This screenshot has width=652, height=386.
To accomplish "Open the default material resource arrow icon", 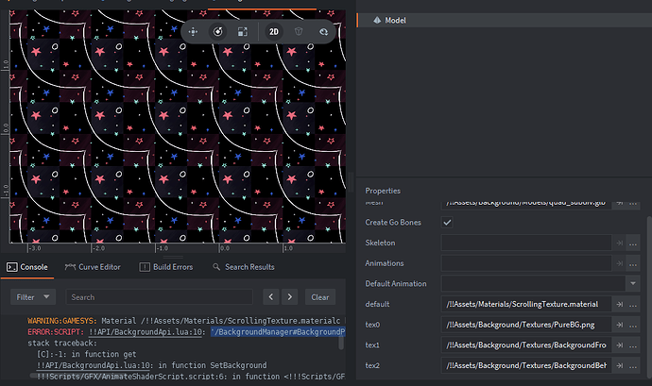I will point(621,304).
